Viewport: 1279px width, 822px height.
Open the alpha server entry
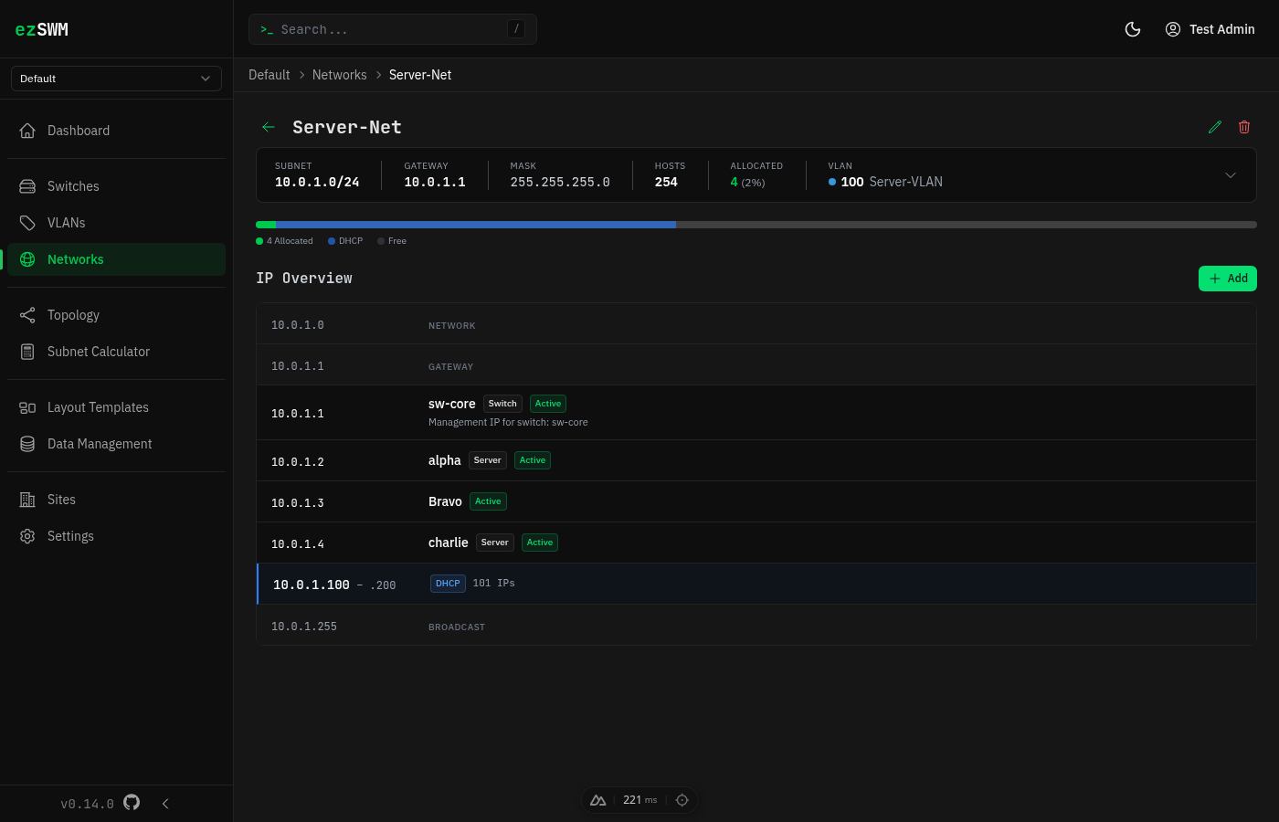(x=756, y=461)
